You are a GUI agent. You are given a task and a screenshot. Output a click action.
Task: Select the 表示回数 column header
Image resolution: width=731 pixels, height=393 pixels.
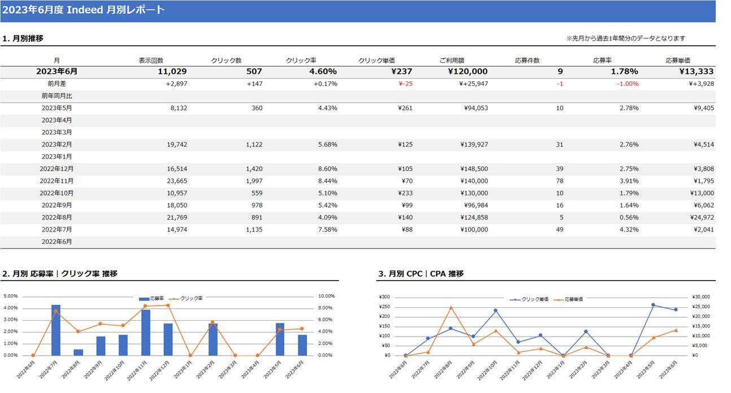pyautogui.click(x=151, y=60)
